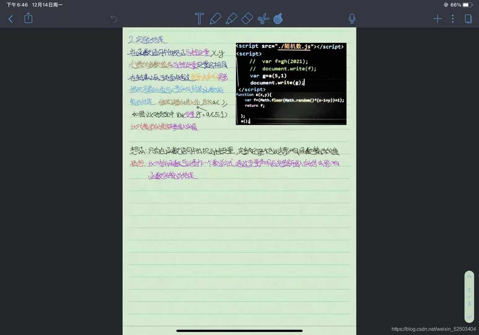Select the Highlighter tool
Viewport: 479px width, 335px height.
coord(231,19)
